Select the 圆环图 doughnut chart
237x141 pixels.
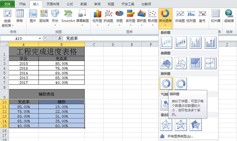pyautogui.click(x=166, y=84)
